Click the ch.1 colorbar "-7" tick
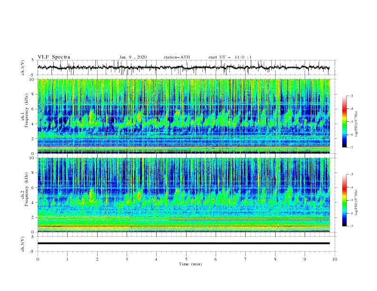Screen dimensions: 377x291 (351, 147)
